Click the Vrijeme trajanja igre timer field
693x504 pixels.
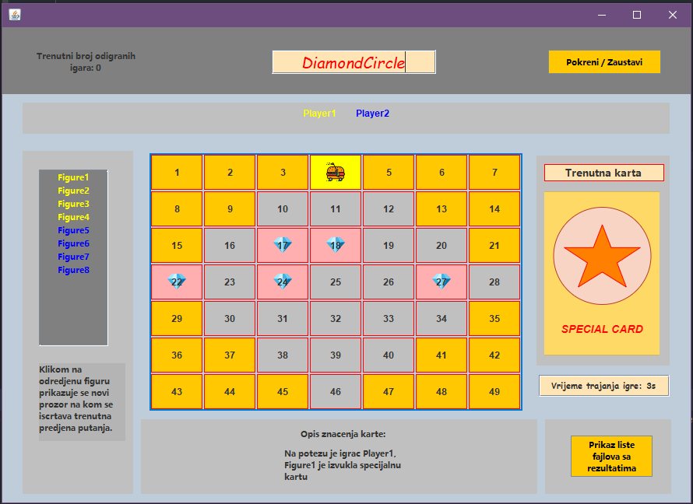tap(603, 386)
